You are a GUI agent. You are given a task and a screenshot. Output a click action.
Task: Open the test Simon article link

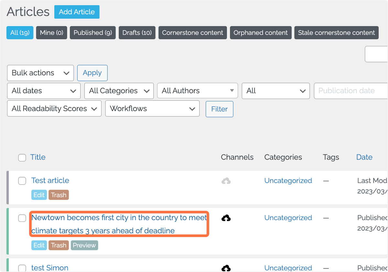click(50, 268)
